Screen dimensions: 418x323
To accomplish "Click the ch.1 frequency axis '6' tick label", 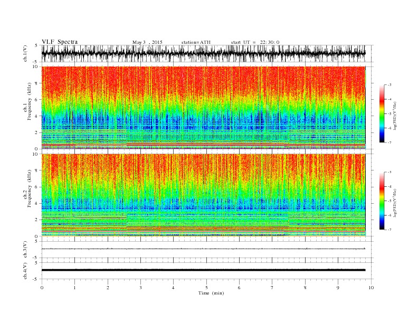I will coord(36,100).
